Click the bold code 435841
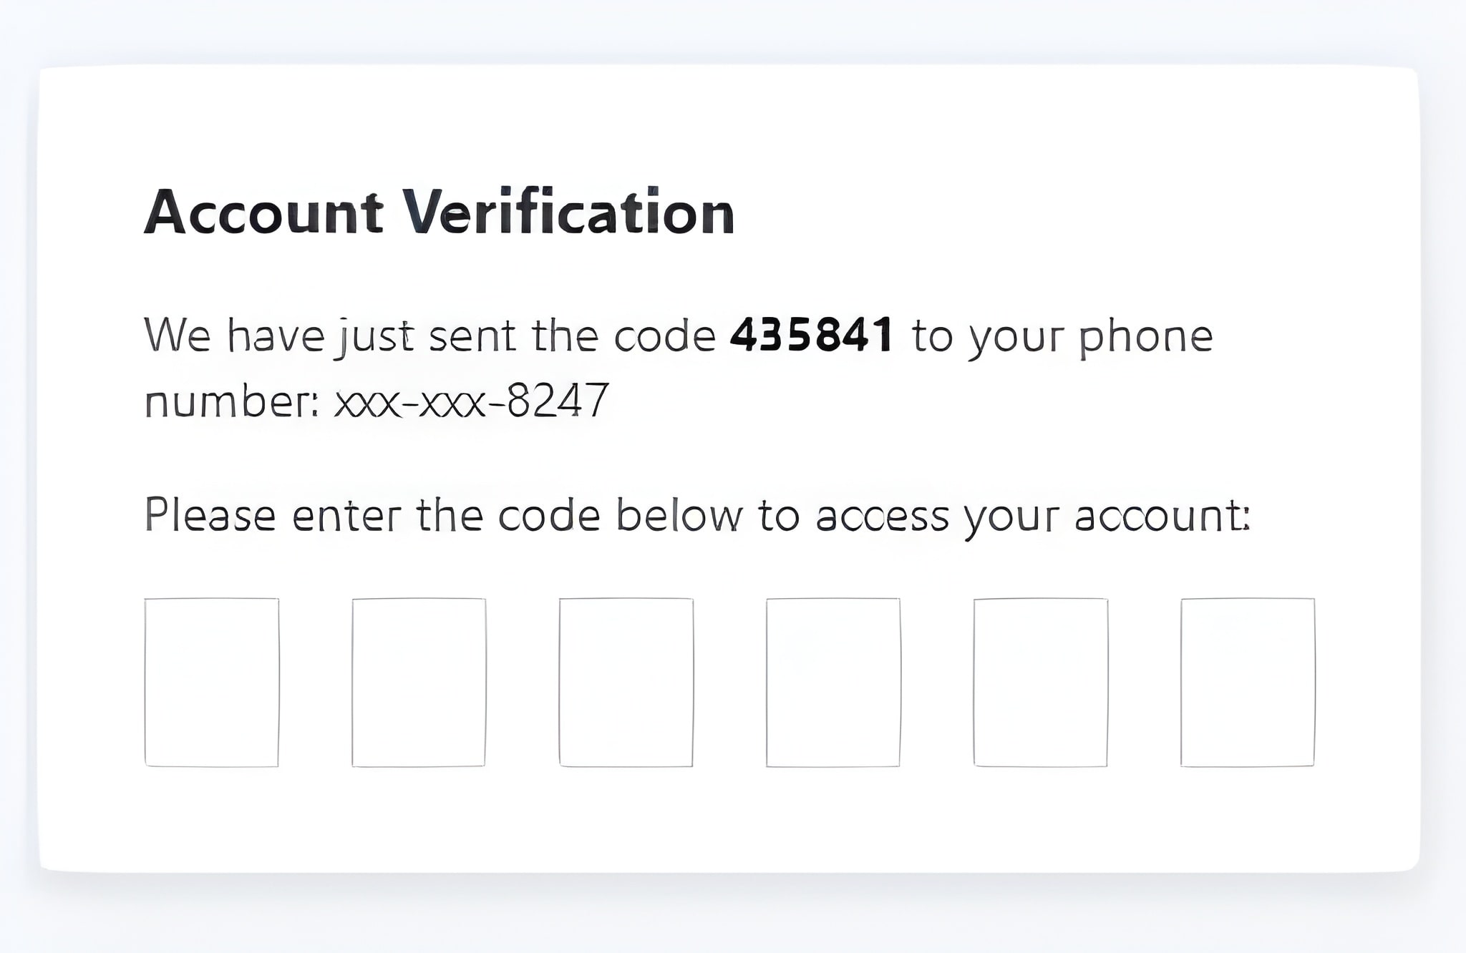This screenshot has height=953, width=1466. [812, 335]
